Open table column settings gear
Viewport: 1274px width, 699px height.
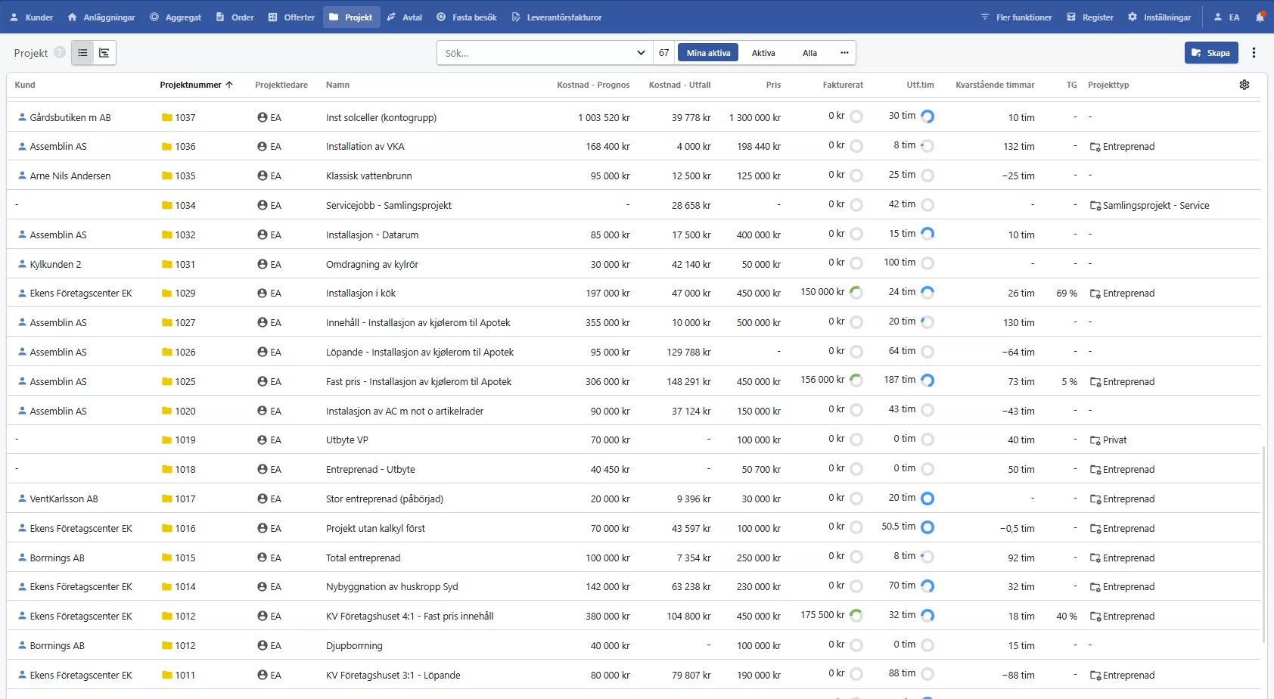point(1244,85)
